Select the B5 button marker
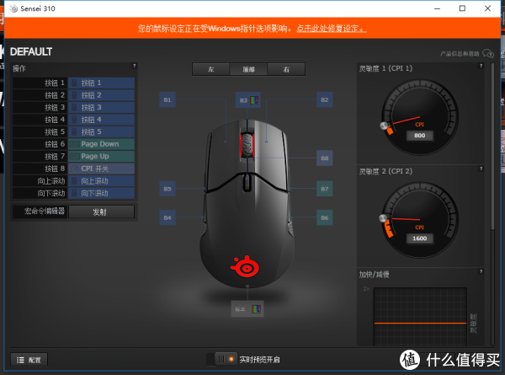The height and width of the screenshot is (375, 505). pos(167,189)
